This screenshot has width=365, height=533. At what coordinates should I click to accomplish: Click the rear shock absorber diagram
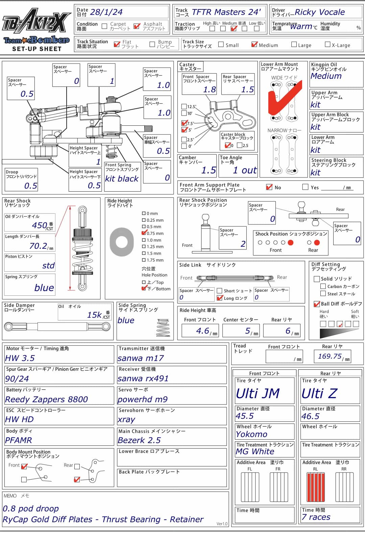tap(82, 248)
